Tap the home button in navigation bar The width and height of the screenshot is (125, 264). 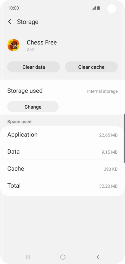coord(63,257)
